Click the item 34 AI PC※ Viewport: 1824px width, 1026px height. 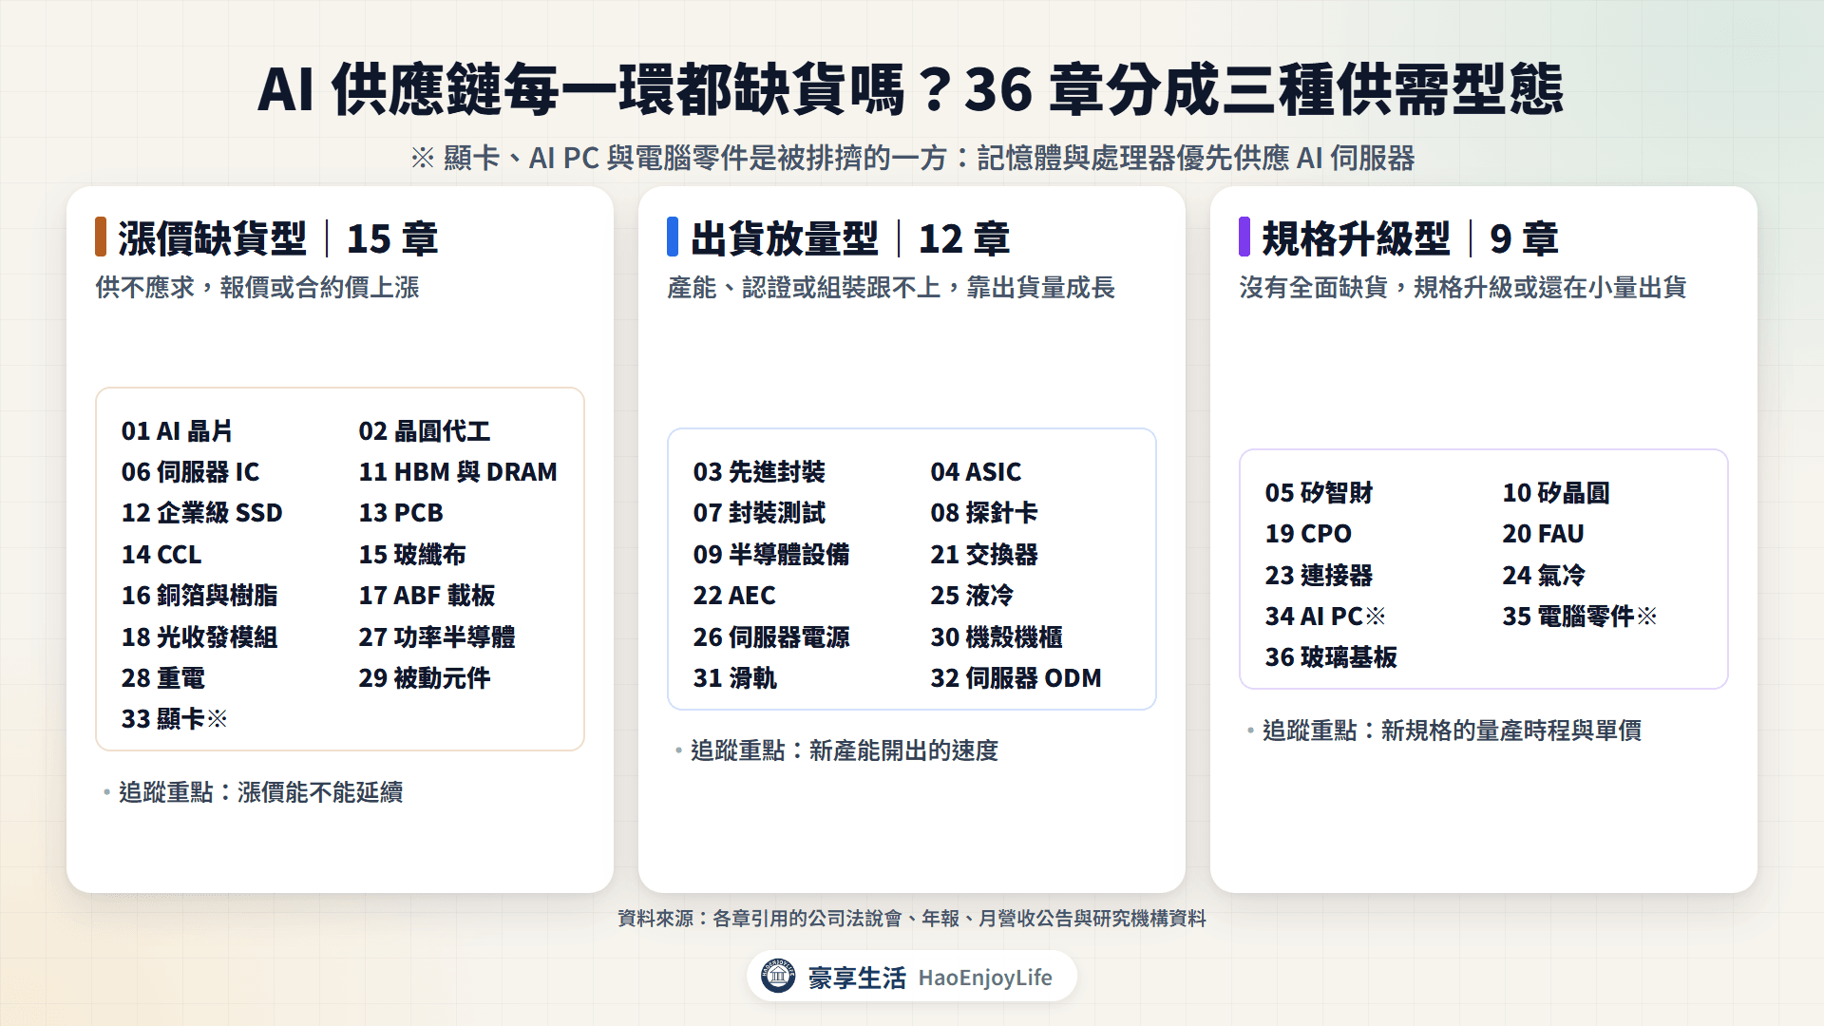[1325, 617]
